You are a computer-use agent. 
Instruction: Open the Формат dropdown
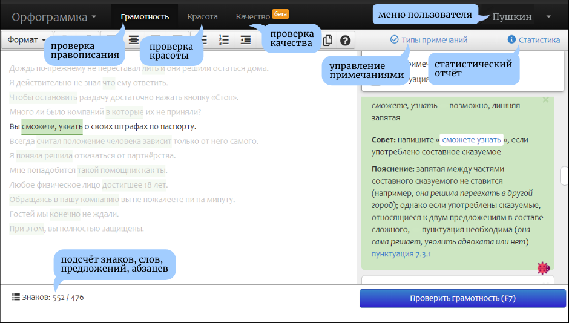coord(27,40)
